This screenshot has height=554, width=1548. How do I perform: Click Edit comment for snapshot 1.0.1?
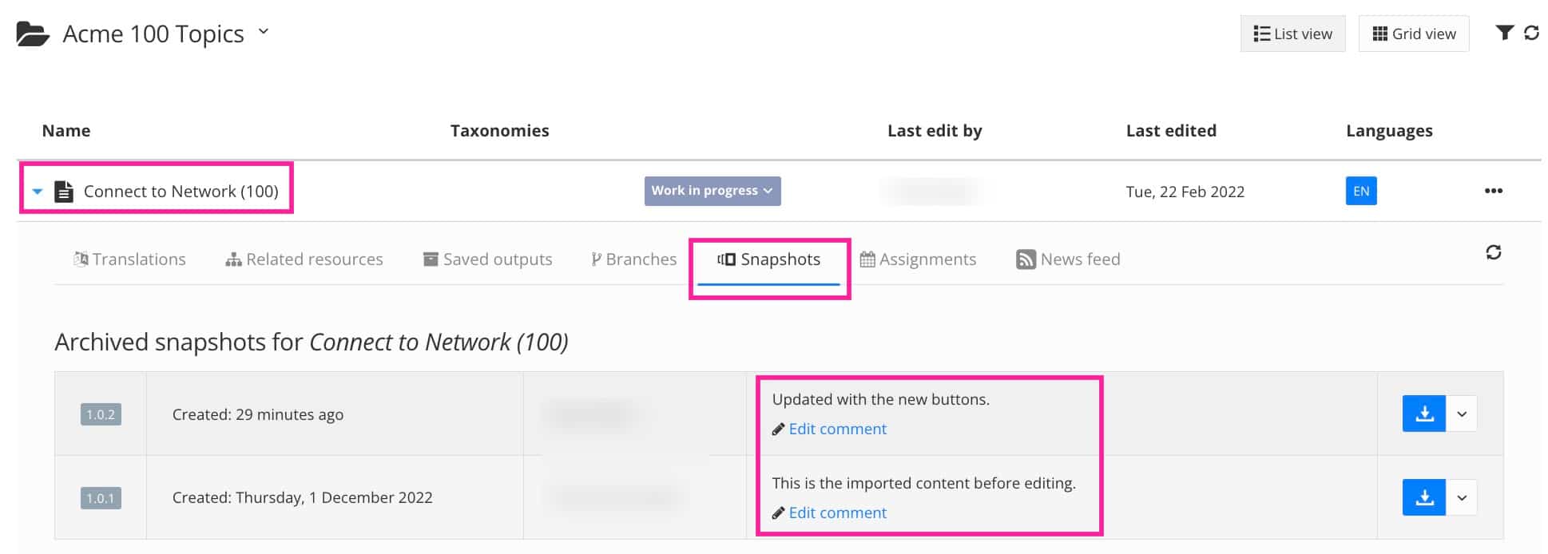[837, 512]
